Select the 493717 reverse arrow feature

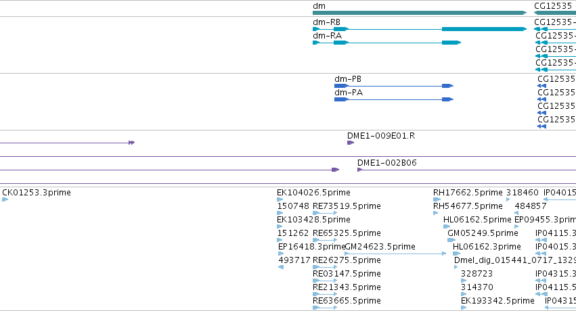(281, 267)
